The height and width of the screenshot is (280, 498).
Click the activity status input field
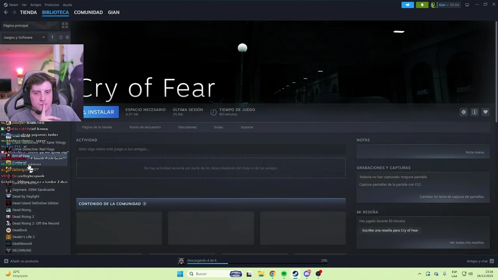211,149
